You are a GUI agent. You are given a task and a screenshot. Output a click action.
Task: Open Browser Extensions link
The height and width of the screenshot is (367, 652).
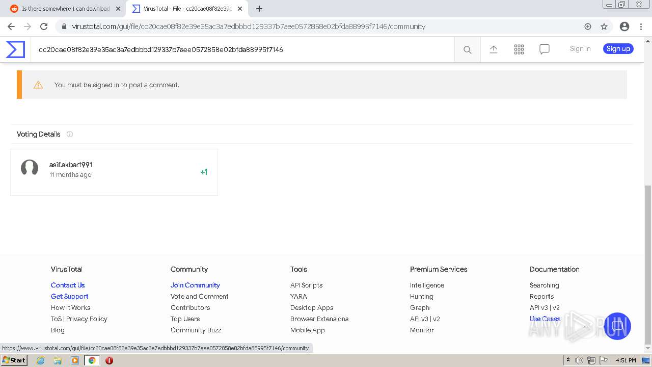click(x=319, y=319)
